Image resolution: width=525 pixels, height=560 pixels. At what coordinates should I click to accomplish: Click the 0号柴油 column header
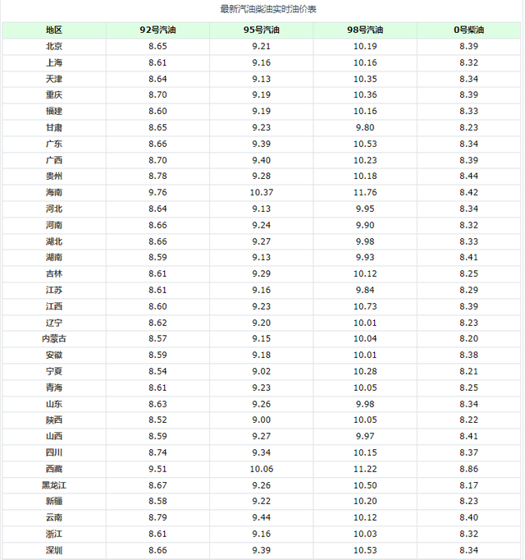click(469, 30)
